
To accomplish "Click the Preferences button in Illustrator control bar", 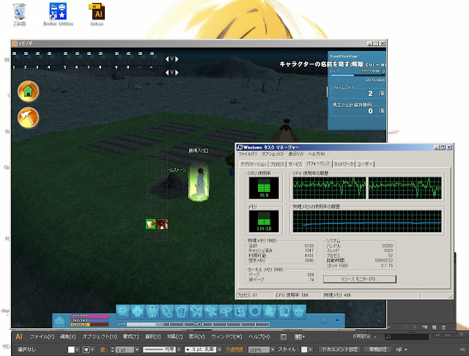I will (378, 349).
